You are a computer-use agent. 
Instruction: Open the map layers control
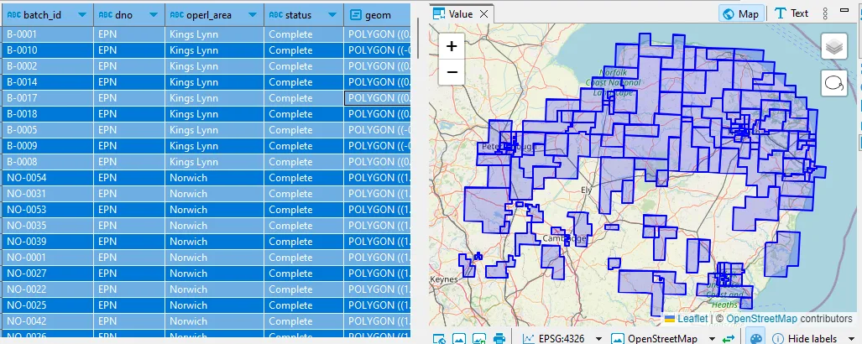(x=833, y=47)
